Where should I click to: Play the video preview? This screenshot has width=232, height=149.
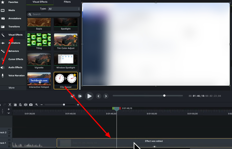pyautogui.click(x=89, y=96)
